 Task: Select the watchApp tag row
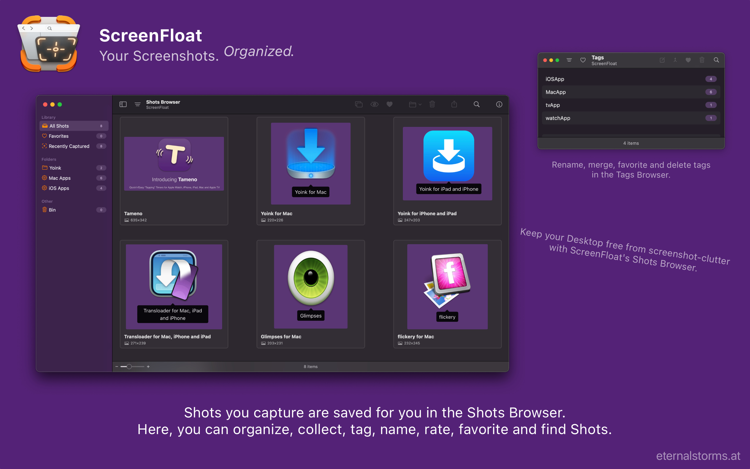(631, 118)
